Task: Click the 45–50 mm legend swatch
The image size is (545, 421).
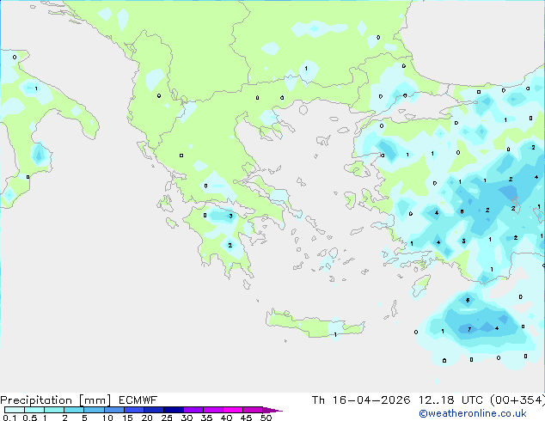Action: (253, 410)
